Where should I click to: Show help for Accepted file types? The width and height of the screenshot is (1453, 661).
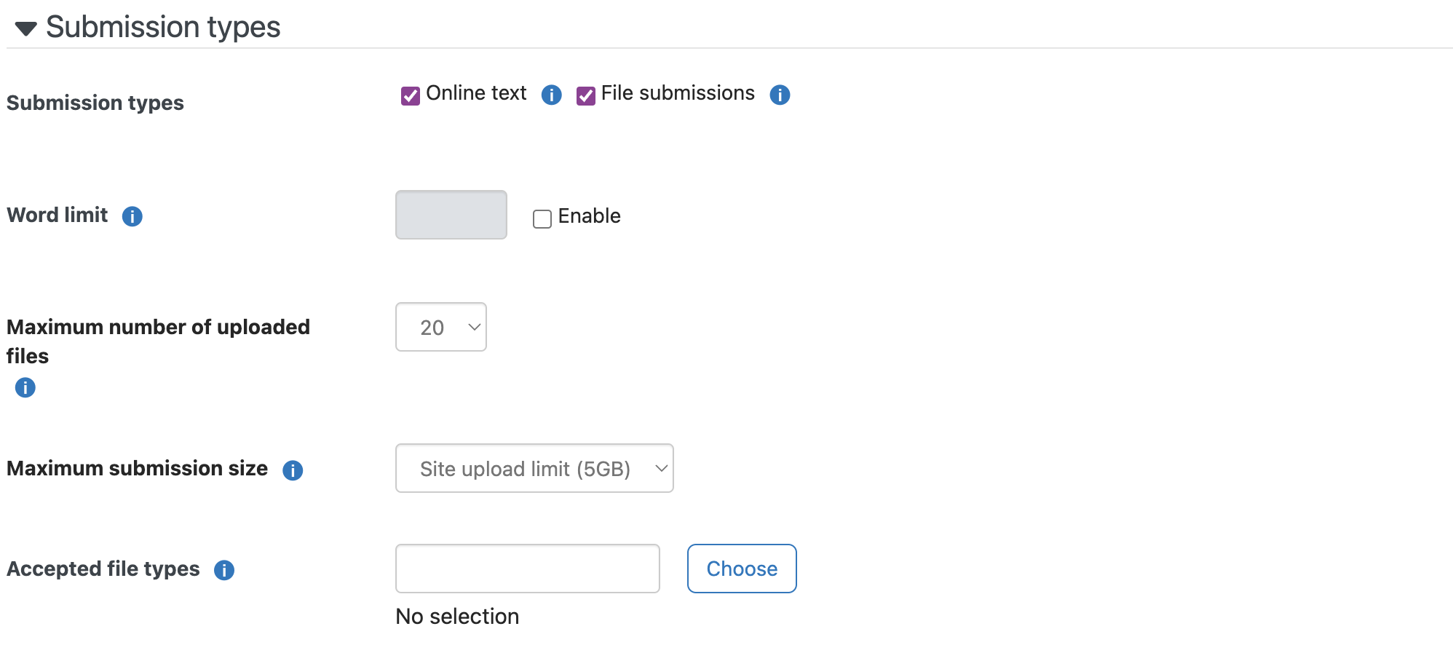click(x=224, y=570)
